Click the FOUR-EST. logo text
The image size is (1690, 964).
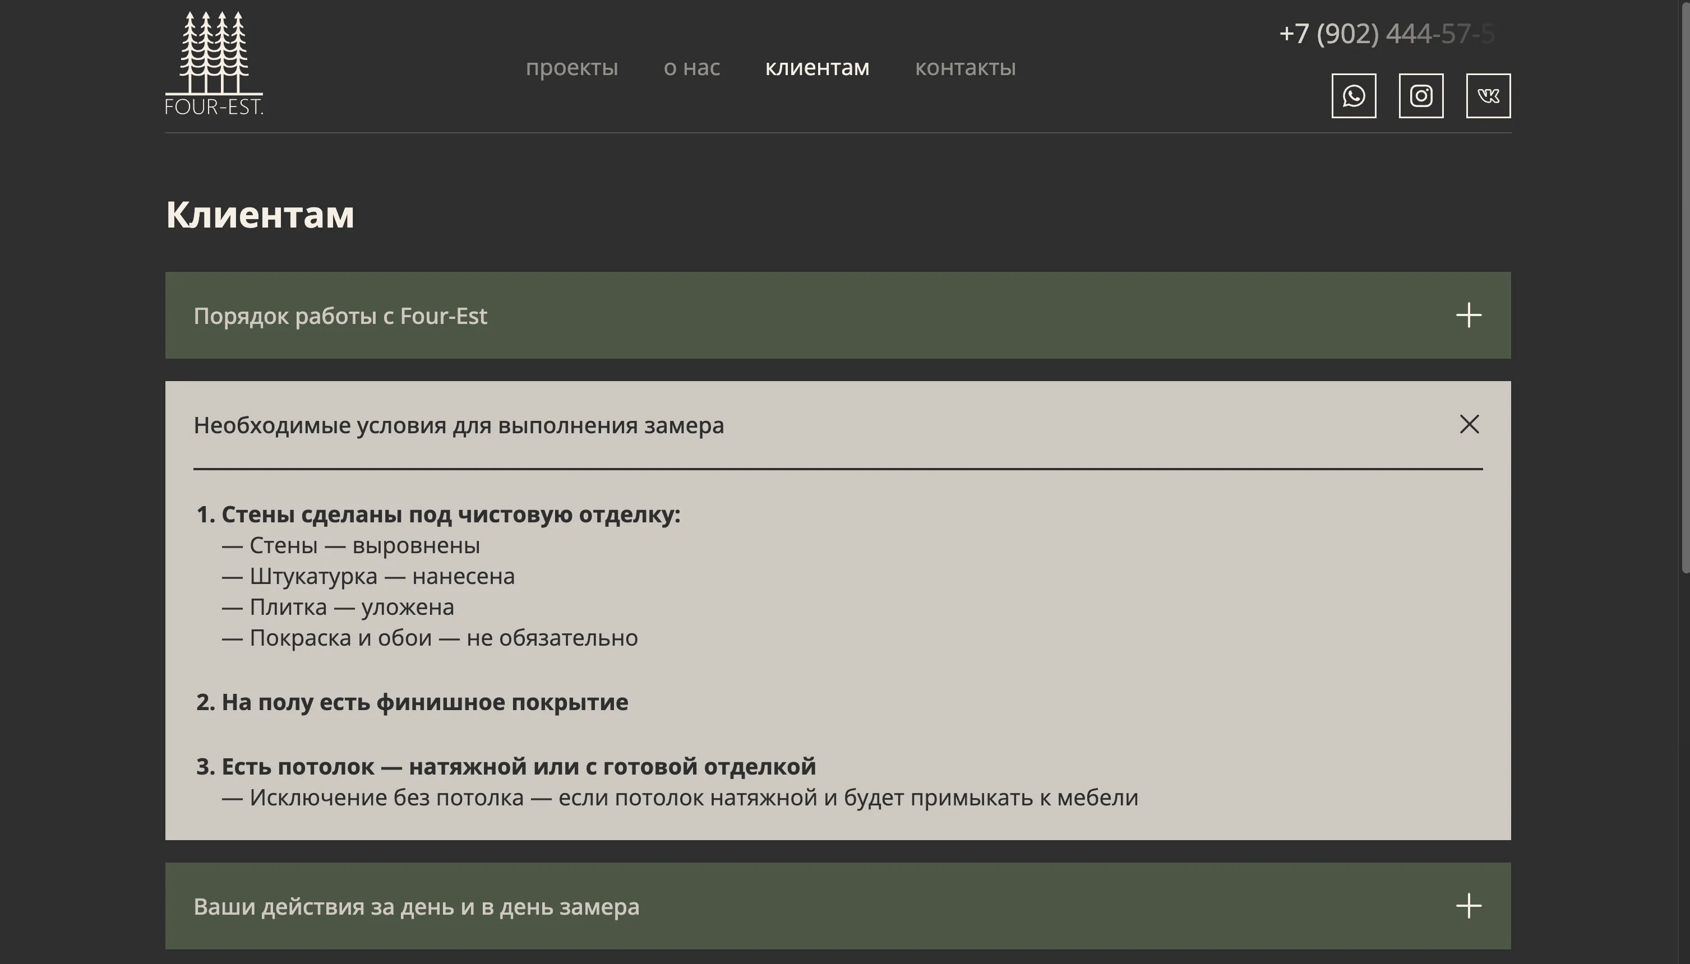point(214,106)
